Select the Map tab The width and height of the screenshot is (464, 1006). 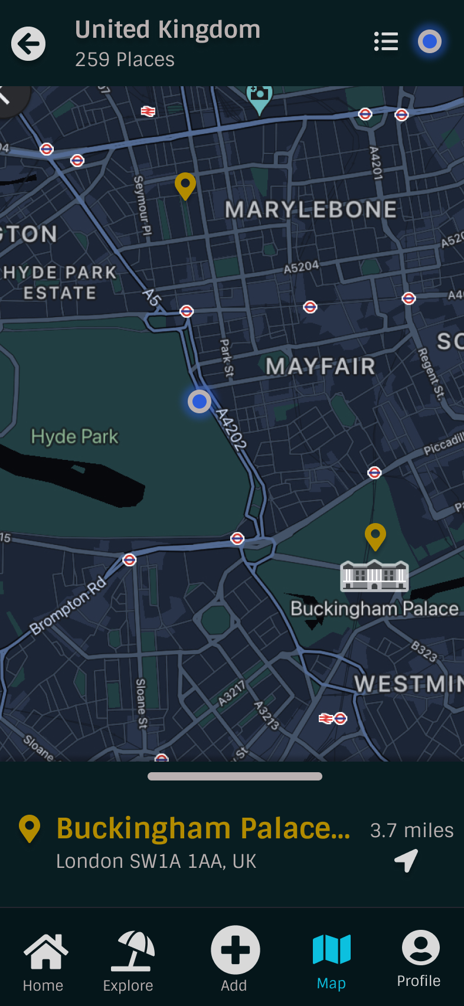[331, 962]
